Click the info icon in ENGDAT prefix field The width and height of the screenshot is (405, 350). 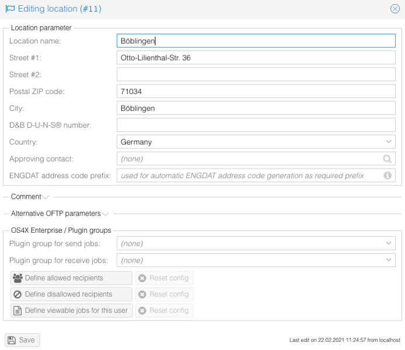[x=386, y=175]
